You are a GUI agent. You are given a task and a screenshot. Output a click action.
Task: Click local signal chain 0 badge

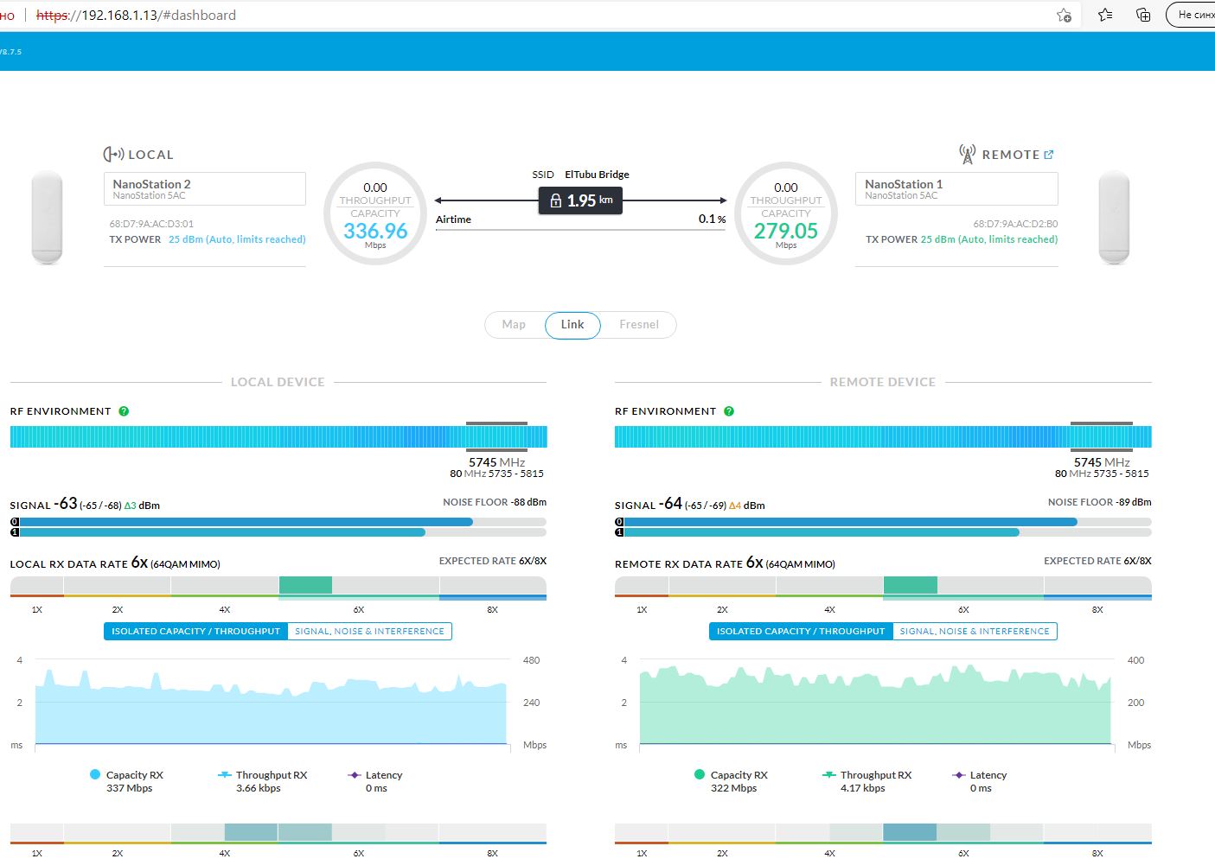(x=15, y=522)
